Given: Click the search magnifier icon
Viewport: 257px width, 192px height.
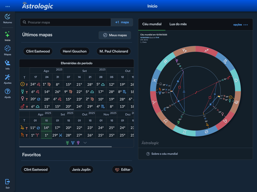Looking at the screenshot, I should point(24,22).
